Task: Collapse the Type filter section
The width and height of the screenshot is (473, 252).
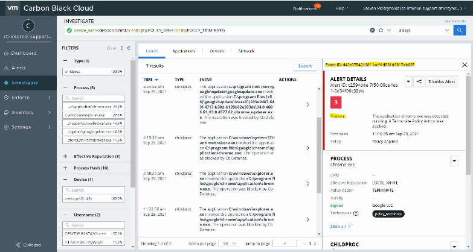Action: point(65,61)
